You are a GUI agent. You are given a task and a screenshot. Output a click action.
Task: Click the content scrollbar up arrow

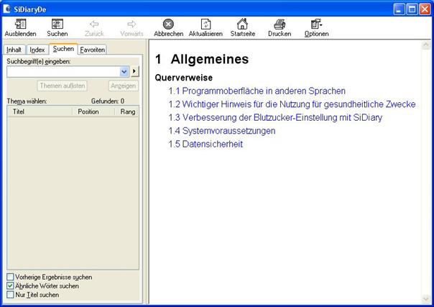point(425,45)
